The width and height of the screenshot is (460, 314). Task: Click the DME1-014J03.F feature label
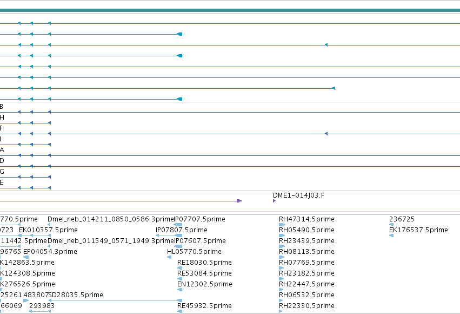pos(298,195)
